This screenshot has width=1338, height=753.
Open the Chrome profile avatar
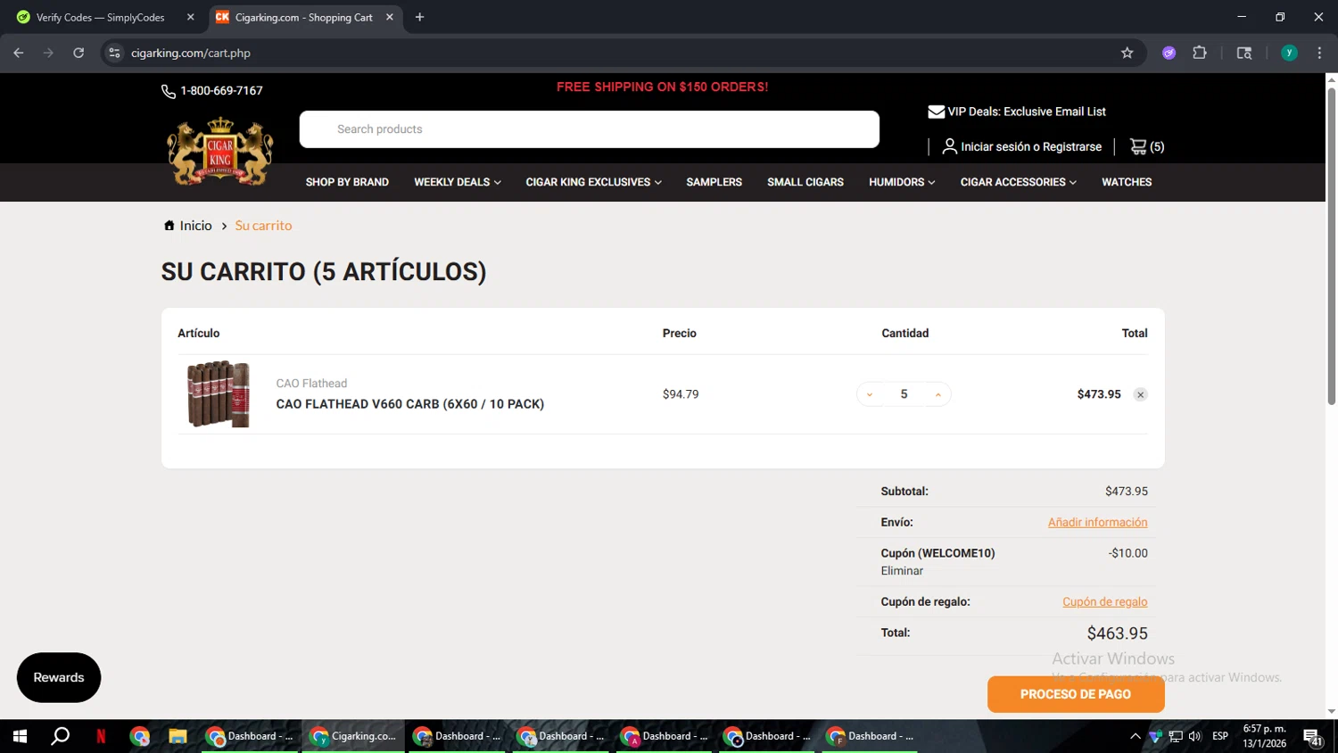[1289, 53]
